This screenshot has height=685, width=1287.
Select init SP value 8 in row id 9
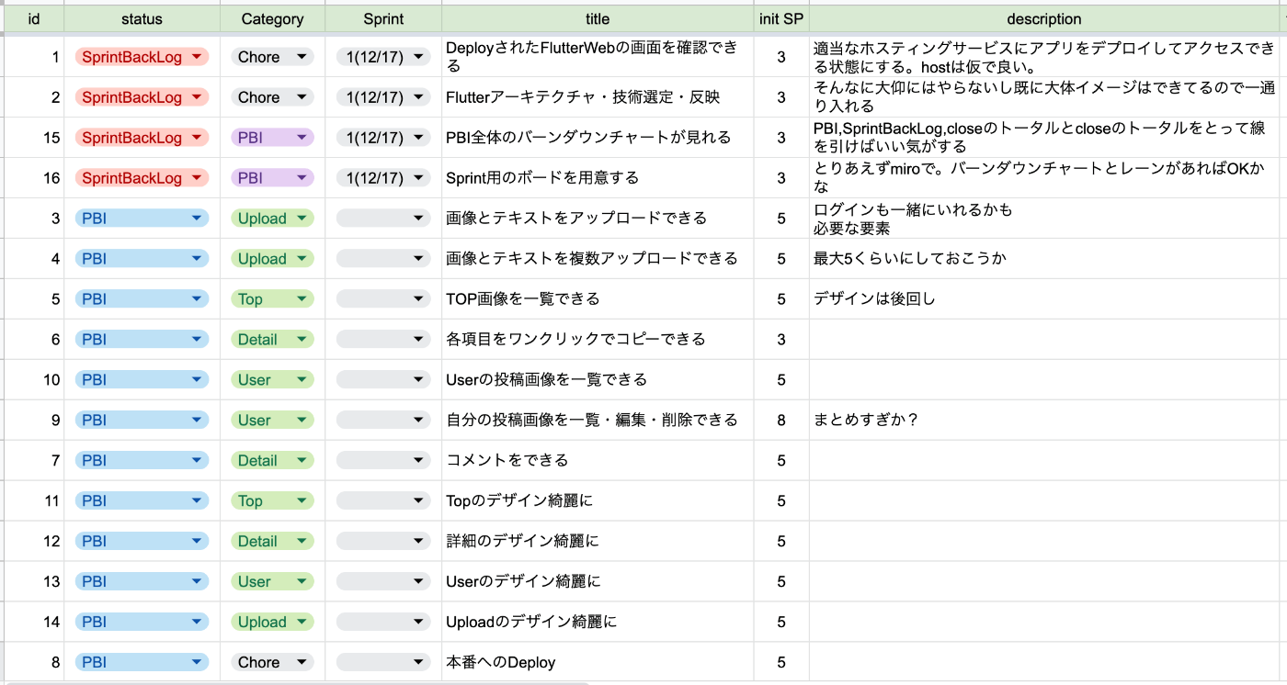coord(781,421)
